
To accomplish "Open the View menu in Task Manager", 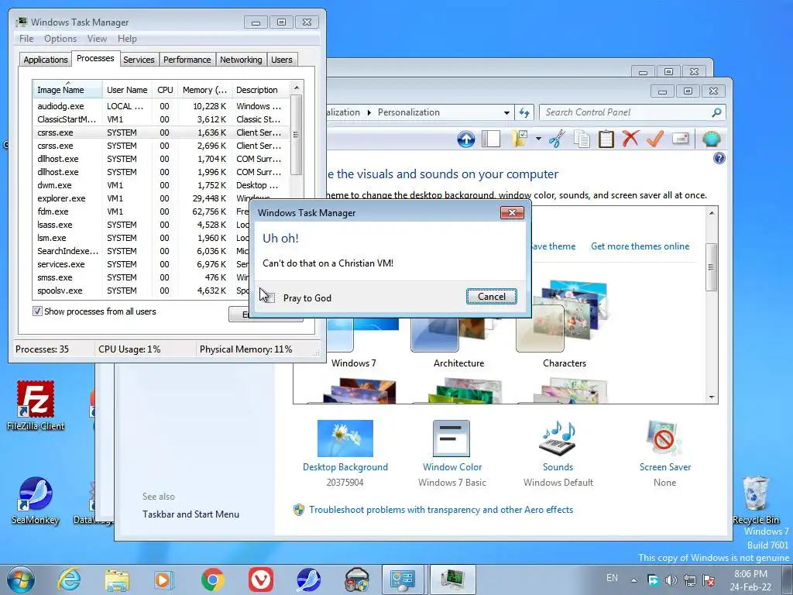I will [97, 39].
